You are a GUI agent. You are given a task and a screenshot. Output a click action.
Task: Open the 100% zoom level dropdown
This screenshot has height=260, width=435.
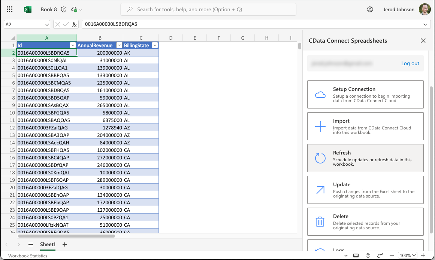pyautogui.click(x=408, y=256)
